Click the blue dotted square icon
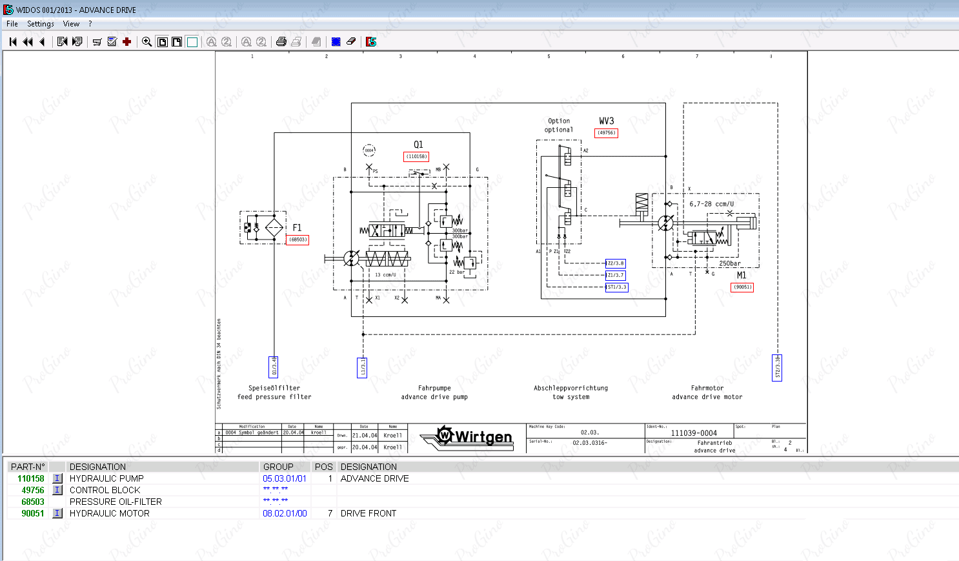Screen dimensions: 959x561 pos(336,42)
